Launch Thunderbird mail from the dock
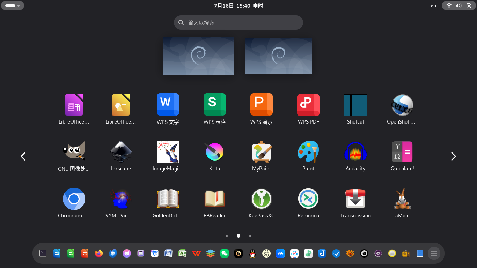Screen dimensions: 477x268 [x=113, y=253]
